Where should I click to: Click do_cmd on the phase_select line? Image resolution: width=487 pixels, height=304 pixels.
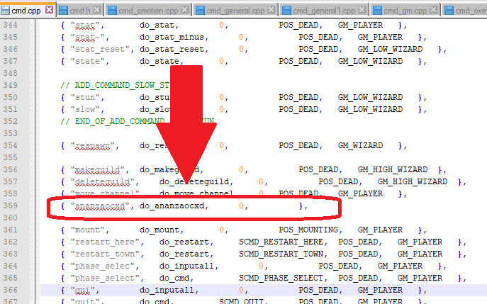[174, 278]
